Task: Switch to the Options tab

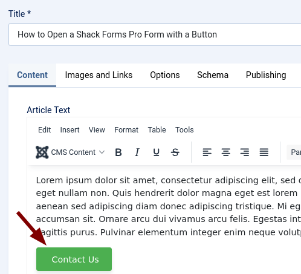Action: click(x=165, y=75)
